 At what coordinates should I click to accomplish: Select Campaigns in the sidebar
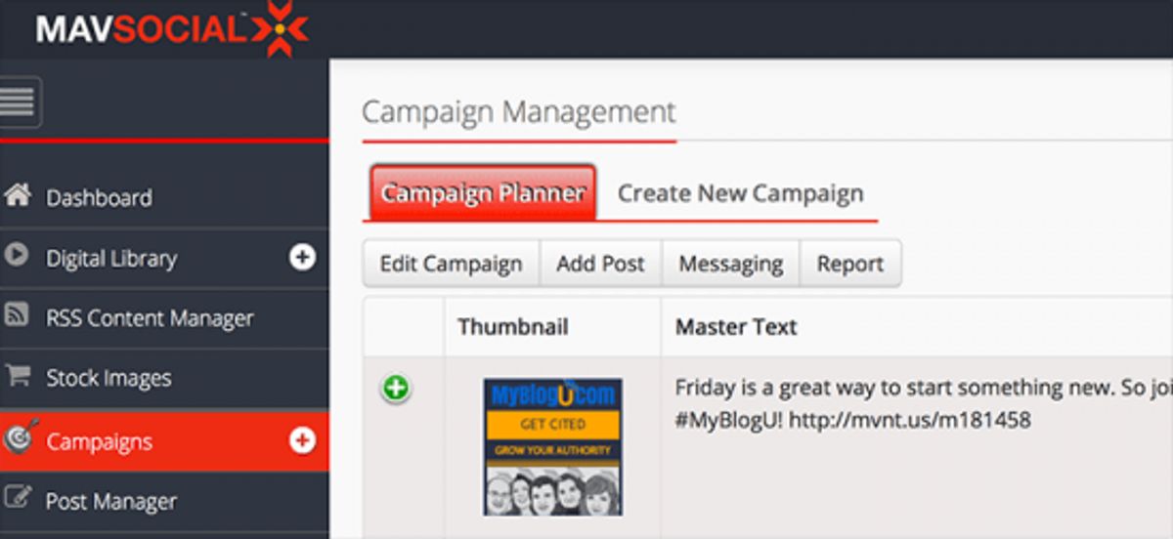pyautogui.click(x=164, y=440)
